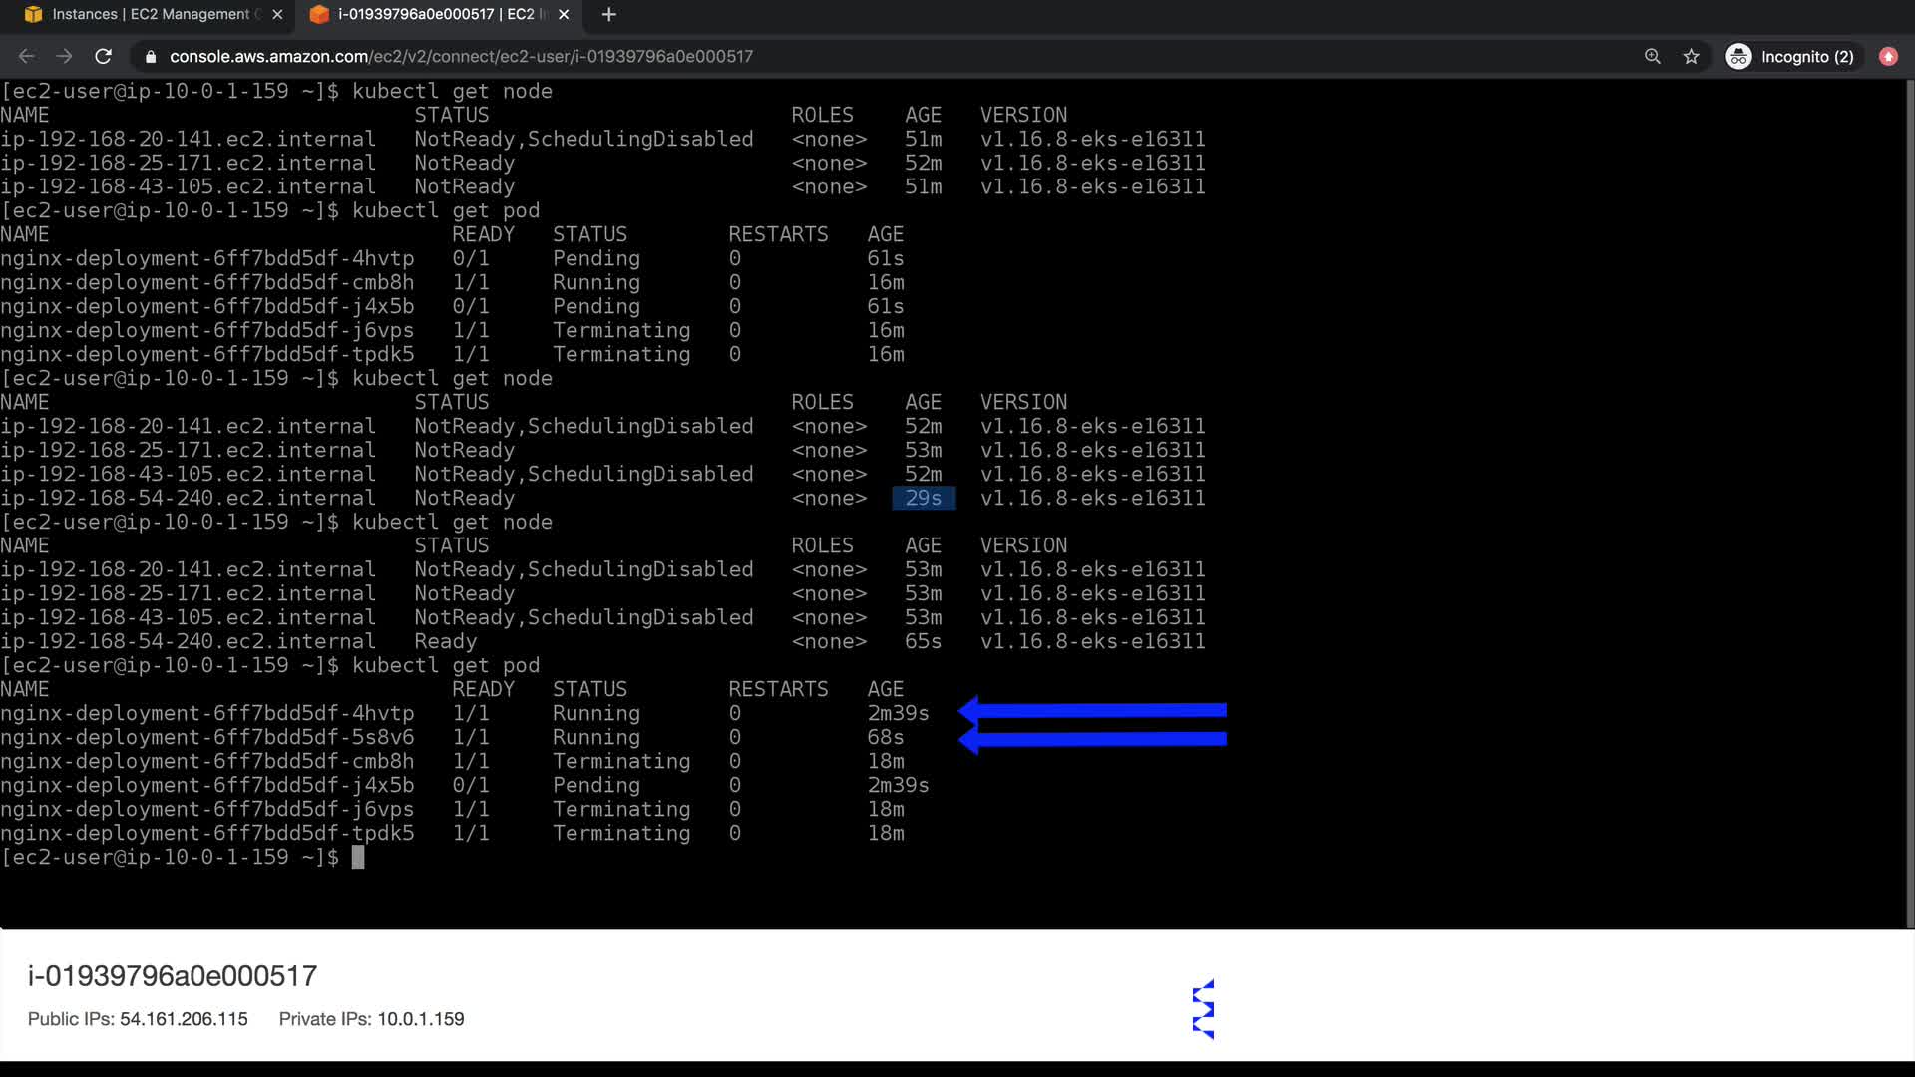Switch to Instances | EC2 Management tab
This screenshot has width=1915, height=1077.
(150, 14)
